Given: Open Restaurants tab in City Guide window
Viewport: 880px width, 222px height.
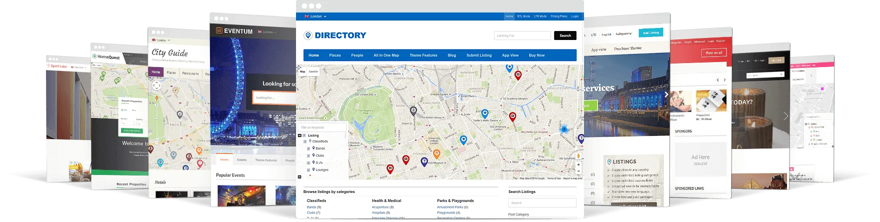Looking at the screenshot, I should [x=190, y=73].
